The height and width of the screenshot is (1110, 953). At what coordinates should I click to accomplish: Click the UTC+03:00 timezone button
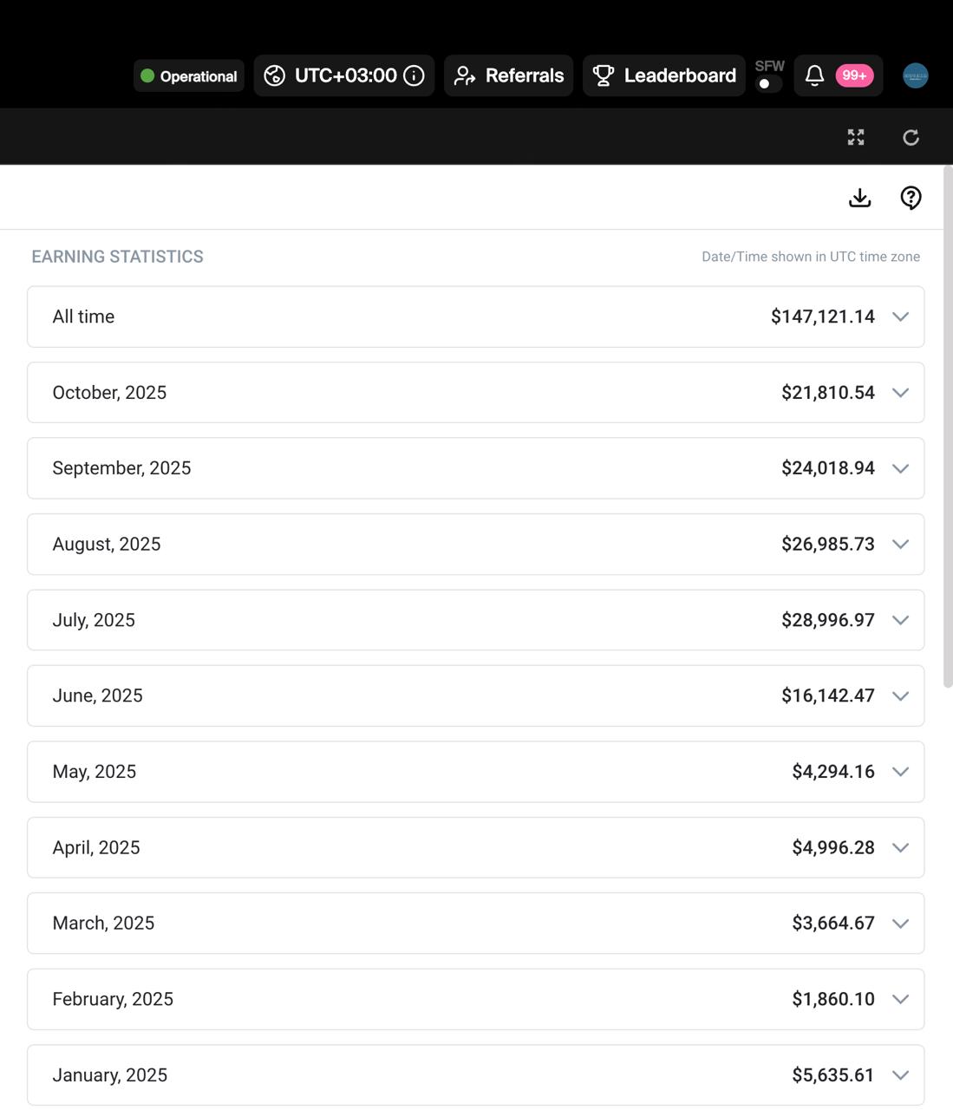345,75
